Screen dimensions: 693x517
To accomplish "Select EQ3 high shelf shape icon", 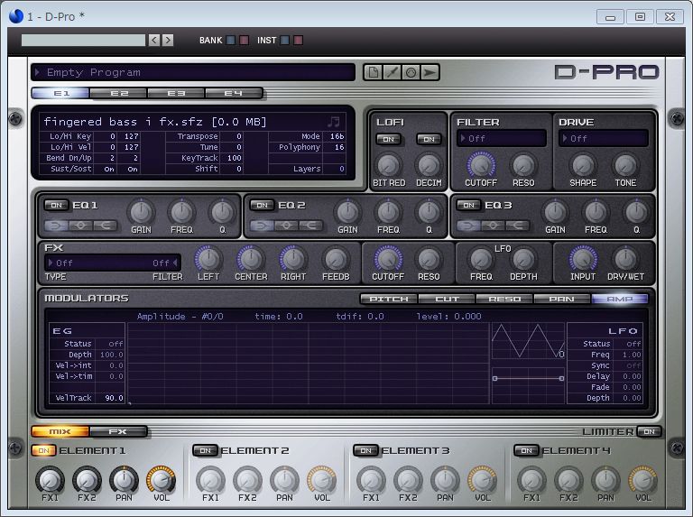I will [x=517, y=226].
